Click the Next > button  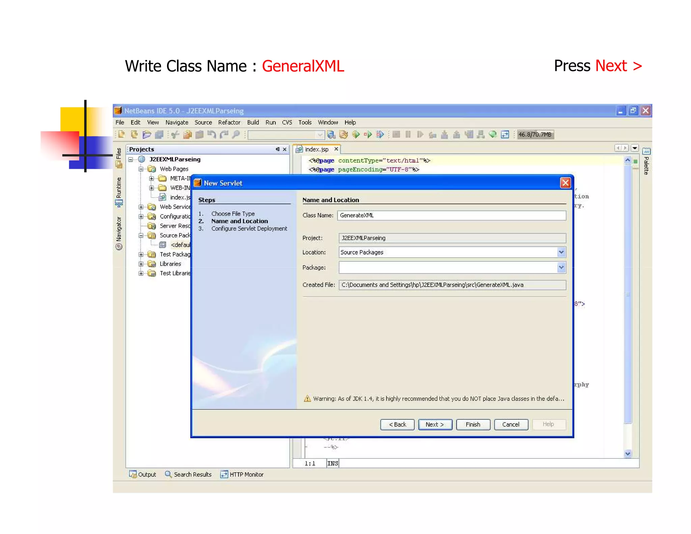(435, 424)
